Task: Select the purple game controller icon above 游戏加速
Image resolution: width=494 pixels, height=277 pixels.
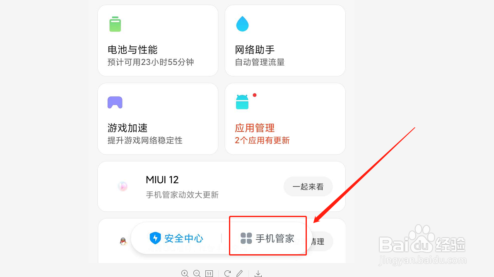Action: click(115, 102)
